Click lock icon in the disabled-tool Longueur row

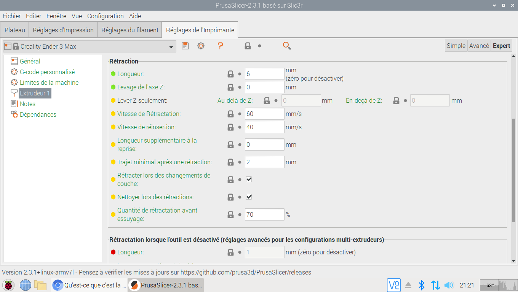tap(230, 252)
